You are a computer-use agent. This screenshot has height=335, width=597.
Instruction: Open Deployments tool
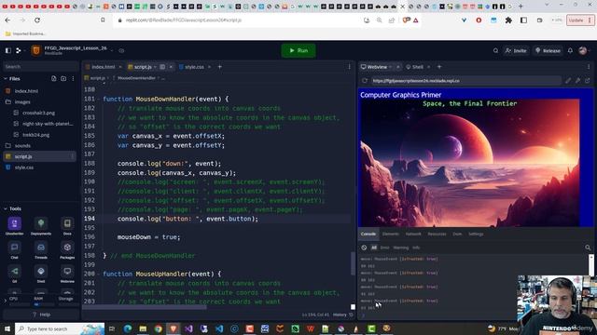point(41,225)
